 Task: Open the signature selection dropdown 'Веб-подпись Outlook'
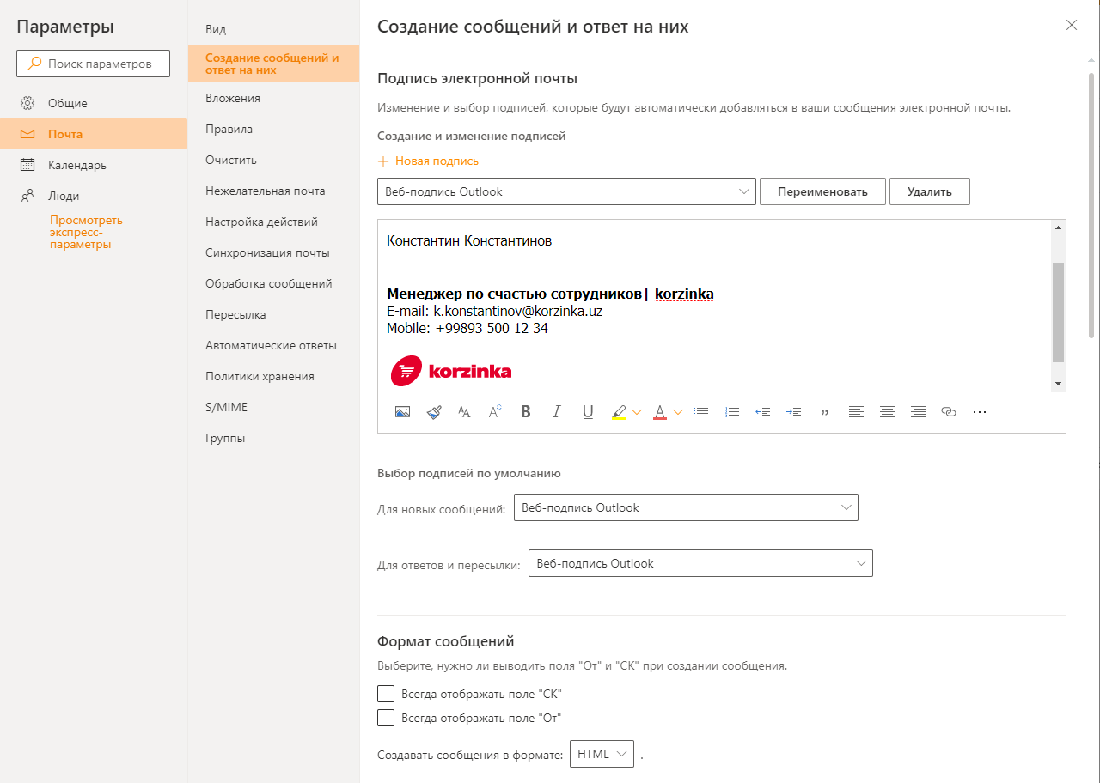point(566,191)
